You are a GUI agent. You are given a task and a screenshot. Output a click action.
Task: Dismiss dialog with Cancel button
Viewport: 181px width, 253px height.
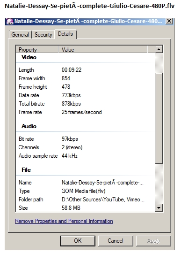pos(116,241)
